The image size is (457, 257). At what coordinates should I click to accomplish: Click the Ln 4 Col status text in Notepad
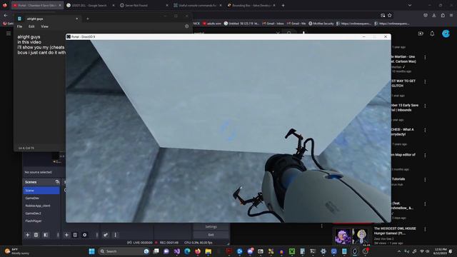(x=26, y=148)
